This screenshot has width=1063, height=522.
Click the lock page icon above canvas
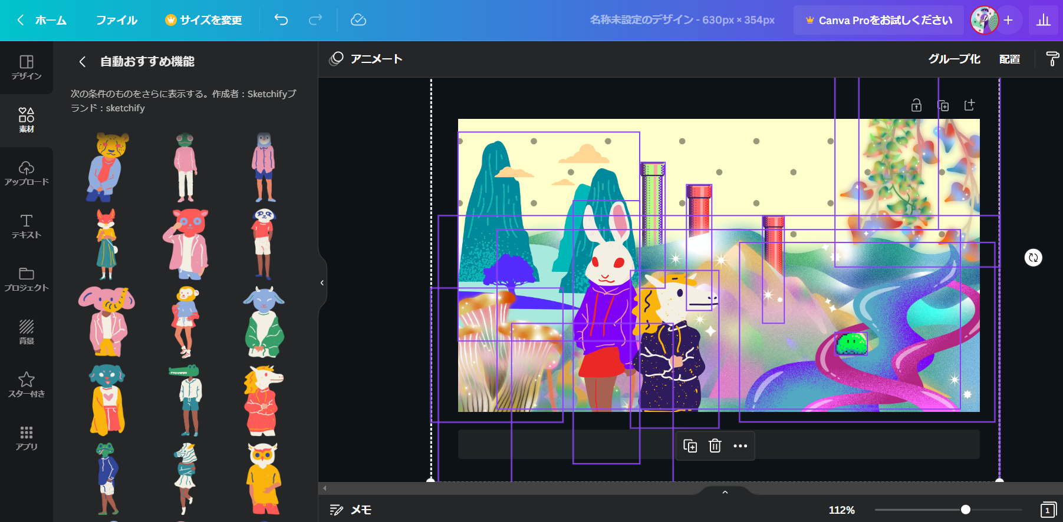[x=916, y=105]
